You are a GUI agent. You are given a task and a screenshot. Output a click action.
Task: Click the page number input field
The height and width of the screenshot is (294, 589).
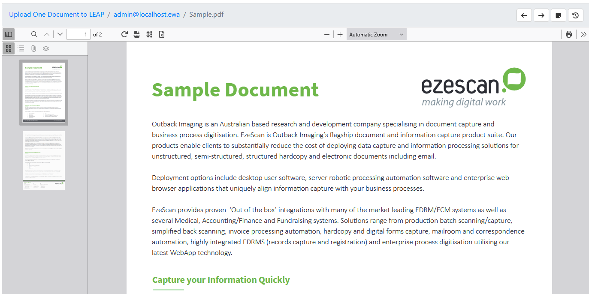79,34
